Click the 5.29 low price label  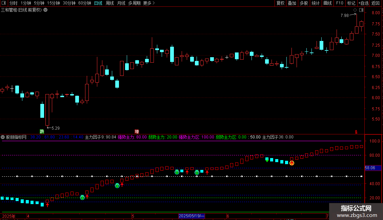tap(56, 128)
